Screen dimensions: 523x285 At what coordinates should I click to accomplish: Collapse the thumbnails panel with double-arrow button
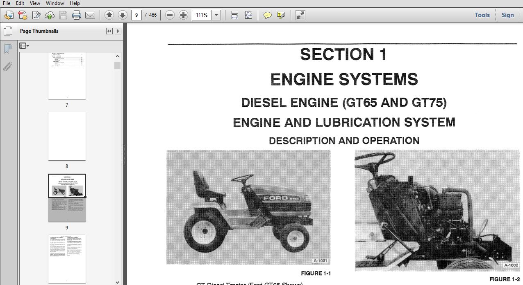pyautogui.click(x=109, y=31)
